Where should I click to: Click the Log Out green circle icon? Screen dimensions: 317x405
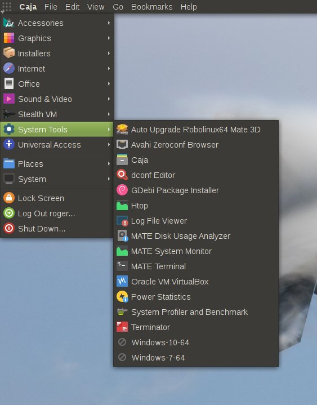9,213
